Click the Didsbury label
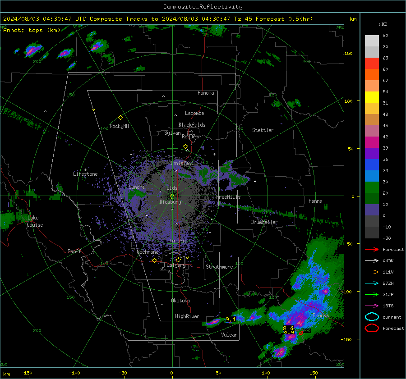 (170, 202)
